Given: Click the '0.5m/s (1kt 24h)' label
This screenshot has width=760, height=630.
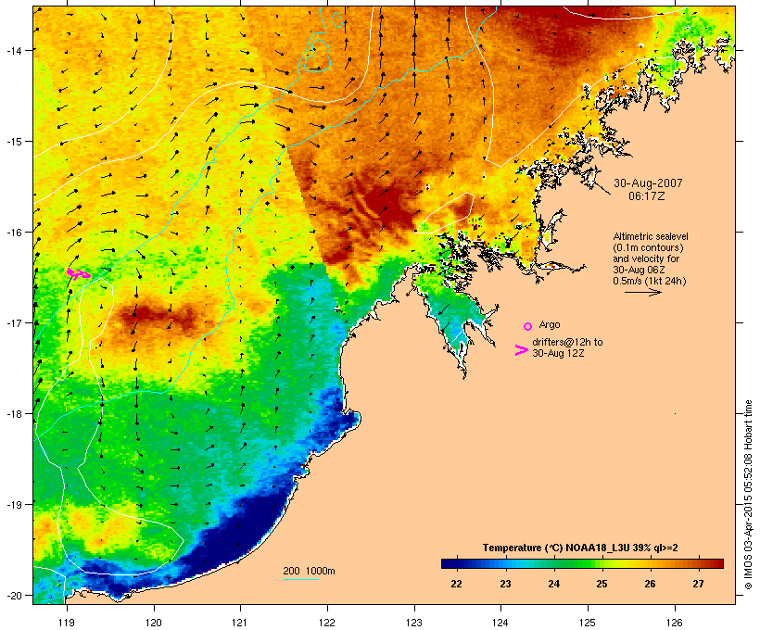Looking at the screenshot, I should 650,281.
